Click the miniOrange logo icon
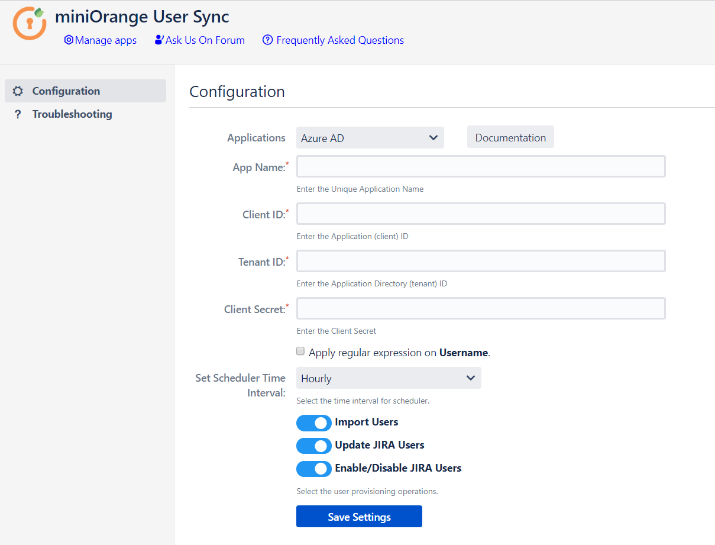 [x=30, y=23]
